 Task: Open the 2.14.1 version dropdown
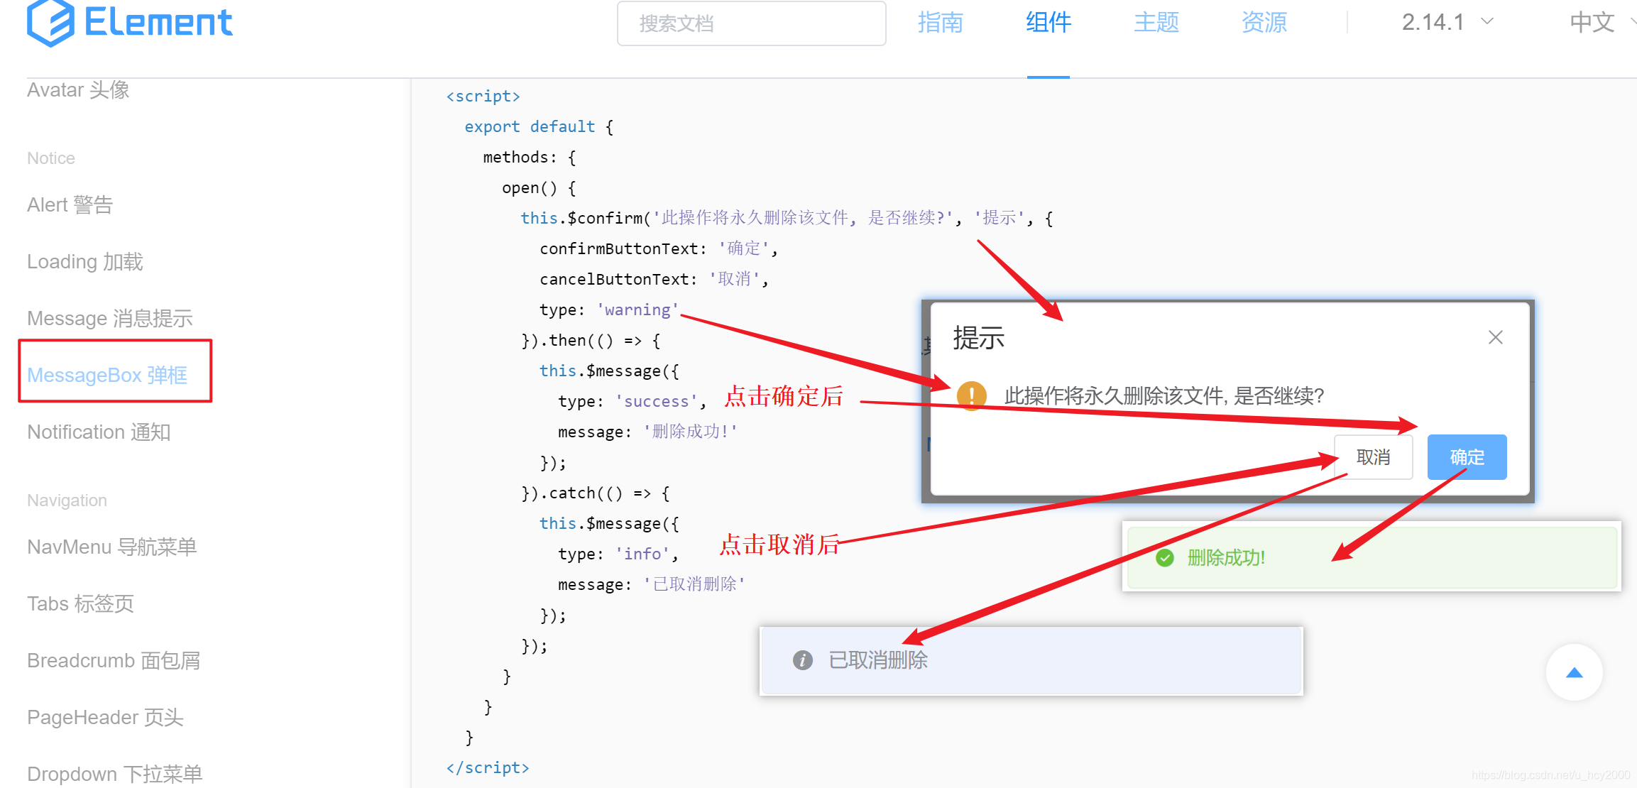(x=1447, y=23)
